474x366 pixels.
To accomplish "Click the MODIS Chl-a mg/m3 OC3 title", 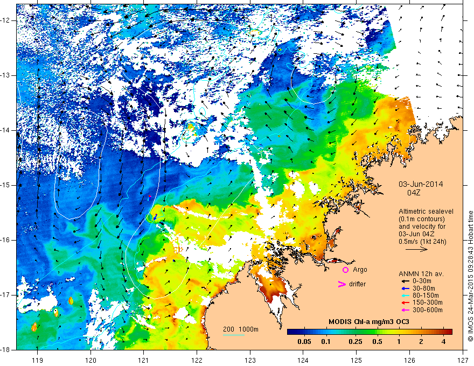I will [x=369, y=322].
